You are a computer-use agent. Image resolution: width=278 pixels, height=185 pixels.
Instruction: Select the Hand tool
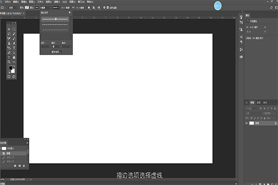click(x=14, y=57)
